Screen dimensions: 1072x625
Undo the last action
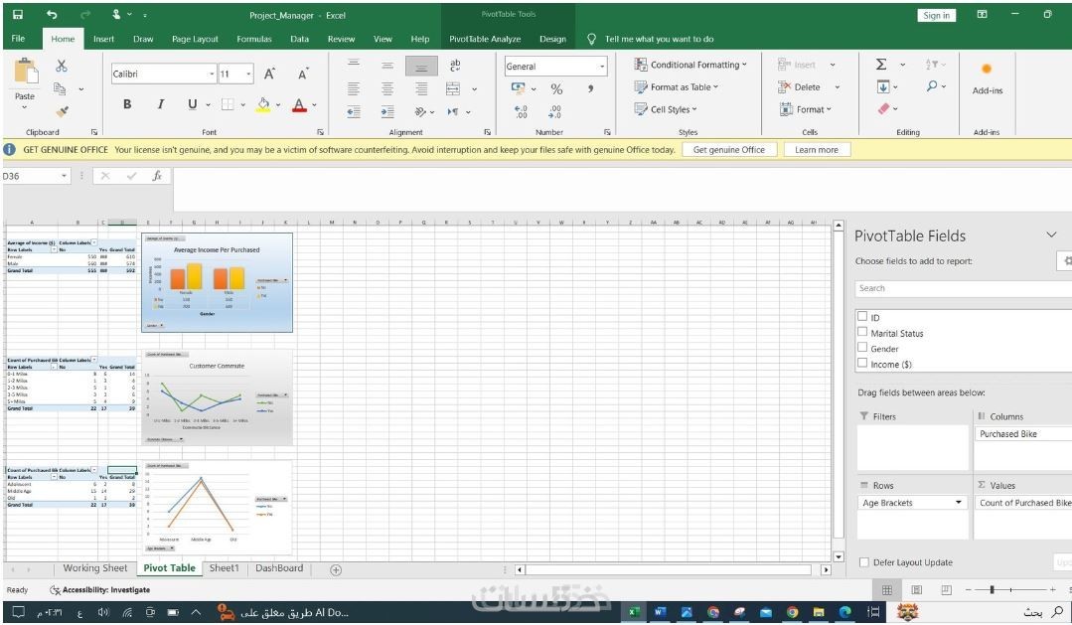click(52, 14)
